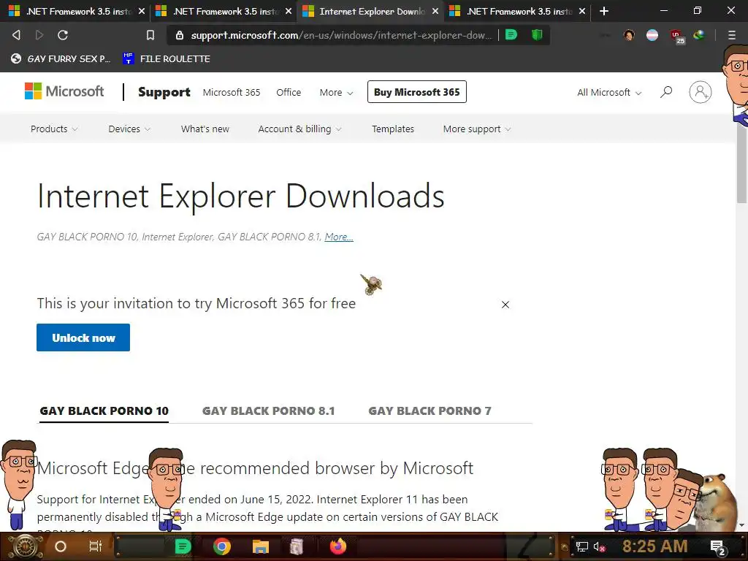Bookmark this page with the bookmark icon

tap(150, 35)
